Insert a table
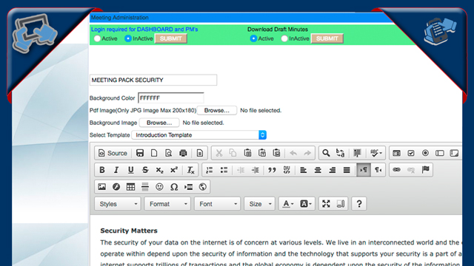This screenshot has width=474, height=266. coord(130,187)
